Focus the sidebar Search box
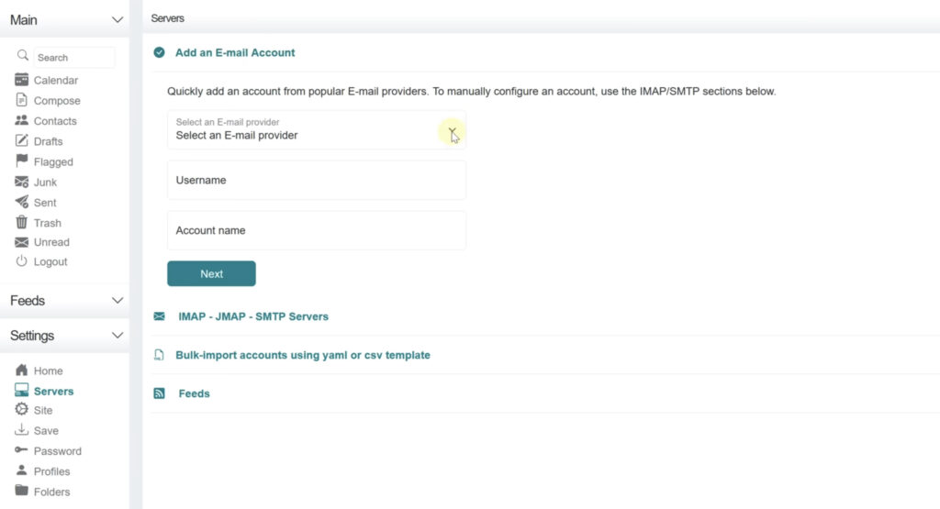The width and height of the screenshot is (940, 509). (x=73, y=57)
